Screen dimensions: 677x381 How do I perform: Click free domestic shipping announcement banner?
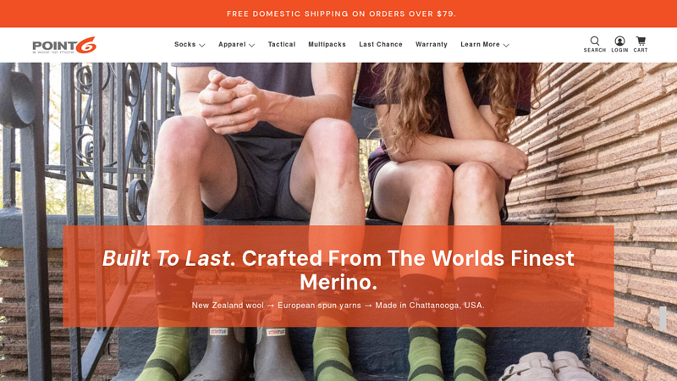pyautogui.click(x=338, y=14)
